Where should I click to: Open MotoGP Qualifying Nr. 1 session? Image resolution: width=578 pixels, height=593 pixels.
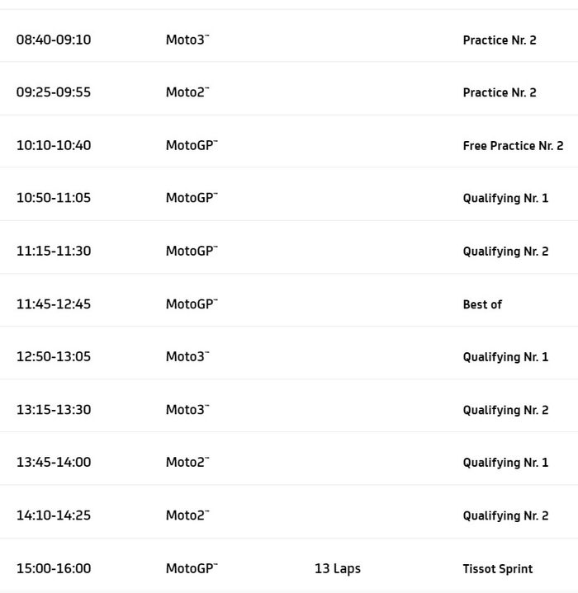pyautogui.click(x=505, y=198)
